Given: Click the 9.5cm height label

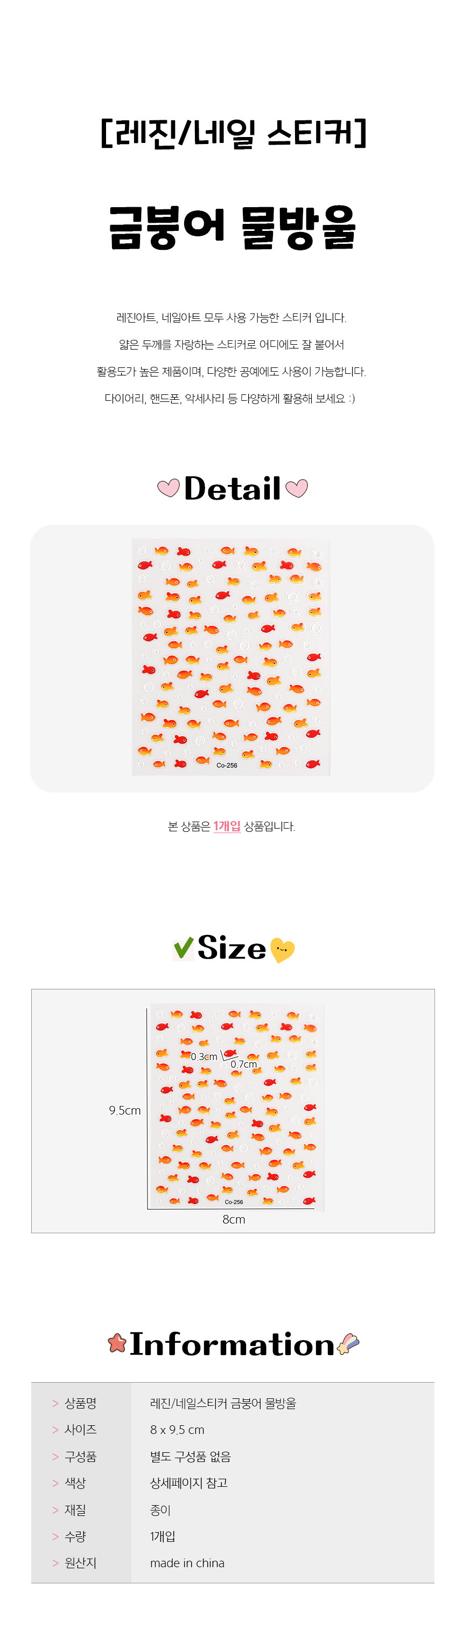Looking at the screenshot, I should coord(124,1110).
